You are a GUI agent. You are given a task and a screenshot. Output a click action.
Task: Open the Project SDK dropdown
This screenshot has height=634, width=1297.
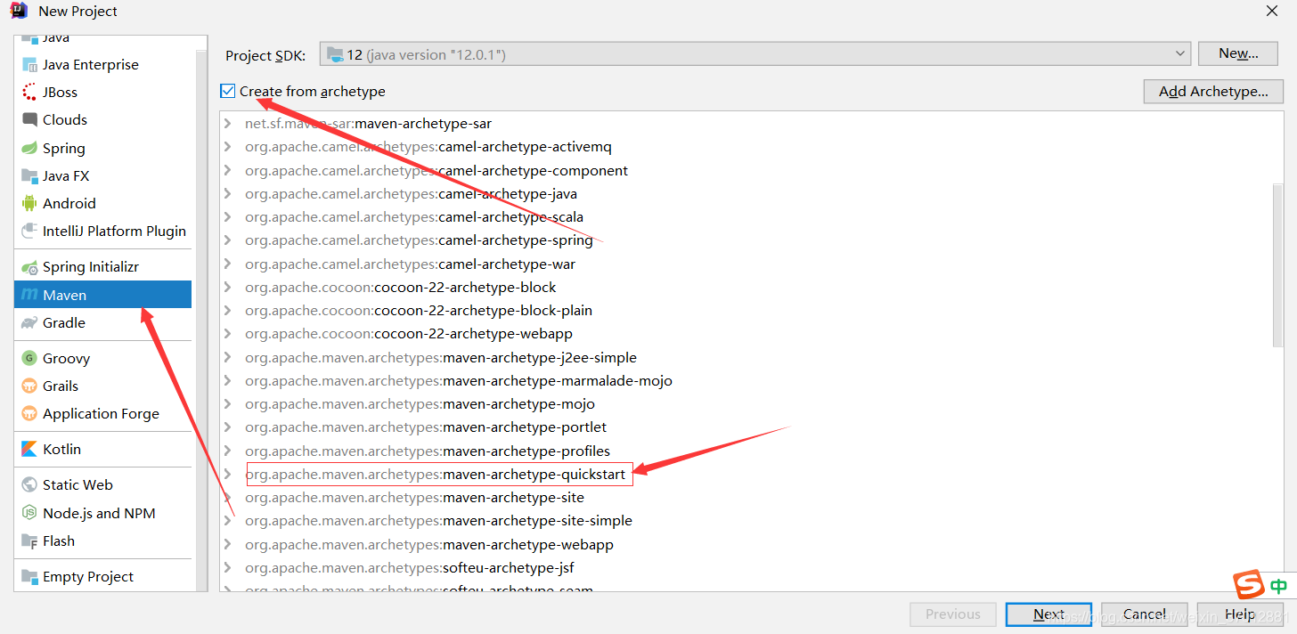755,54
